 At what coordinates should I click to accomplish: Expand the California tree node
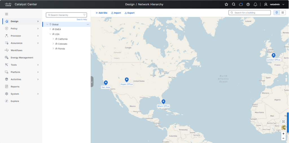(53, 39)
